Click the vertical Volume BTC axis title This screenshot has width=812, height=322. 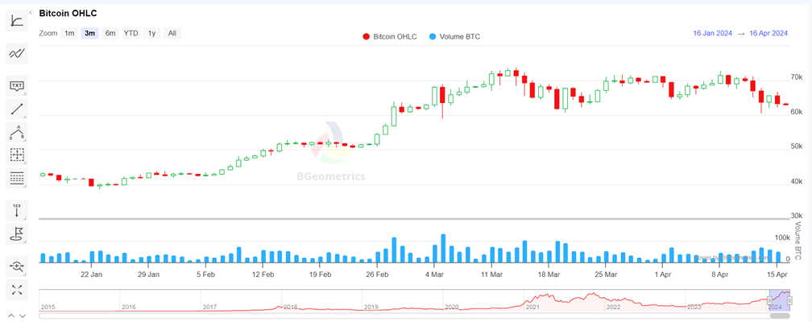point(798,241)
